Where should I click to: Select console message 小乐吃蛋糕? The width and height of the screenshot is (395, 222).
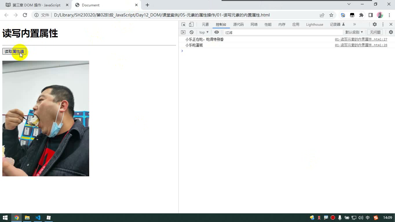[x=194, y=45]
